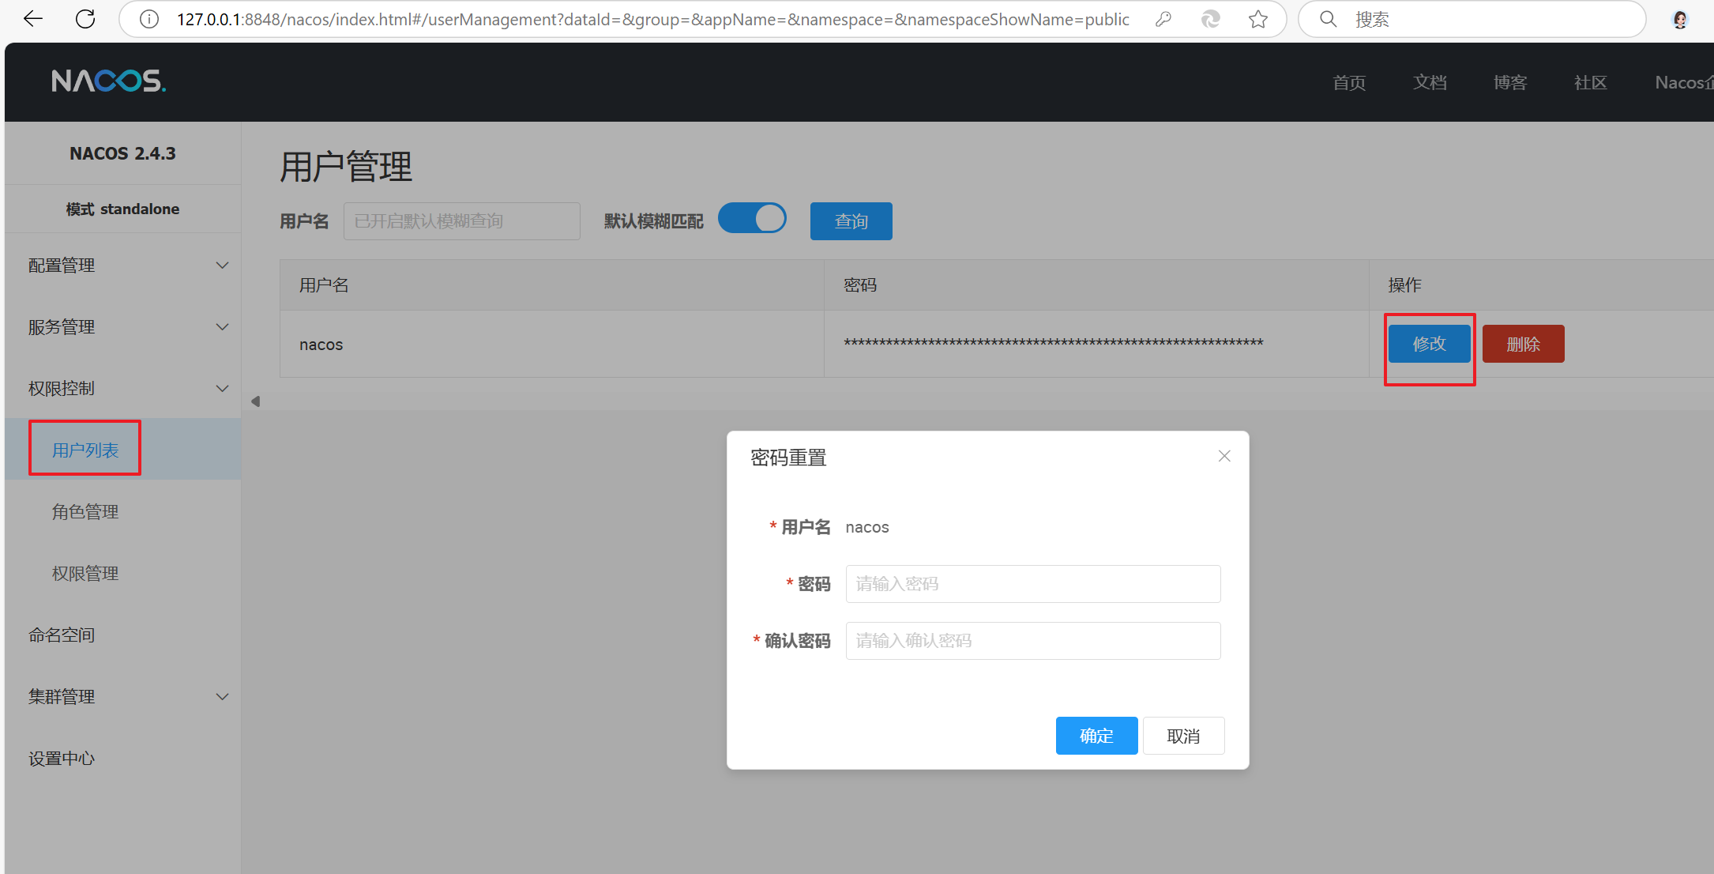Click the saved password key icon
Screen dimensions: 1714x874
[x=1163, y=19]
